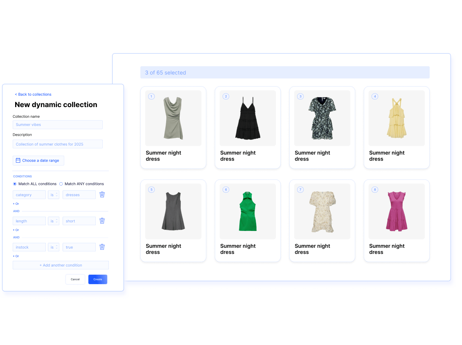This screenshot has width=462, height=345.
Task: Click 'Summer night dress' title on card 8
Action: 387,249
